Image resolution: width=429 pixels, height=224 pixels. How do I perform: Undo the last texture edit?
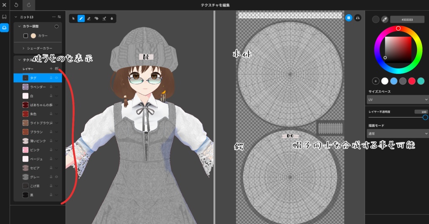pos(16,5)
